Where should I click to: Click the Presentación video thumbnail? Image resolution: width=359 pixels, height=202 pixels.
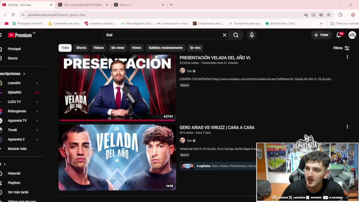click(x=117, y=88)
